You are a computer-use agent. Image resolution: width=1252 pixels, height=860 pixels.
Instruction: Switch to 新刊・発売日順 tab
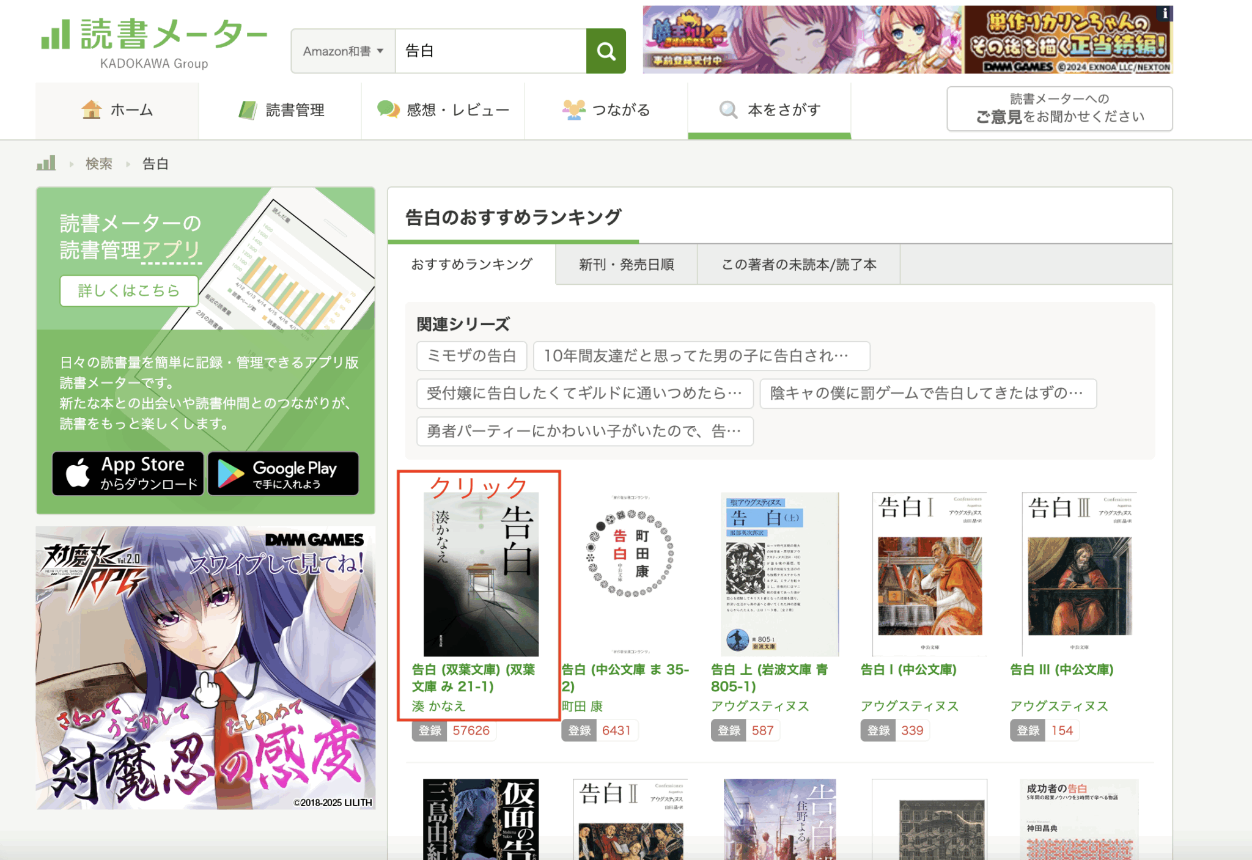626,265
